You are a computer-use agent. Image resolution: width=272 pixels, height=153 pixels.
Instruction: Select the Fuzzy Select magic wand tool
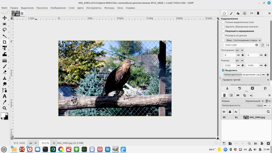pyautogui.click(x=5, y=36)
